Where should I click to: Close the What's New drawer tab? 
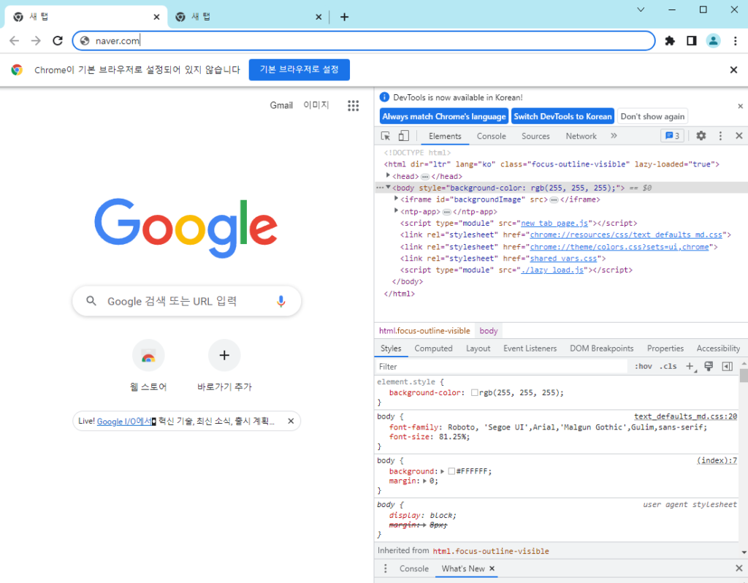[492, 568]
